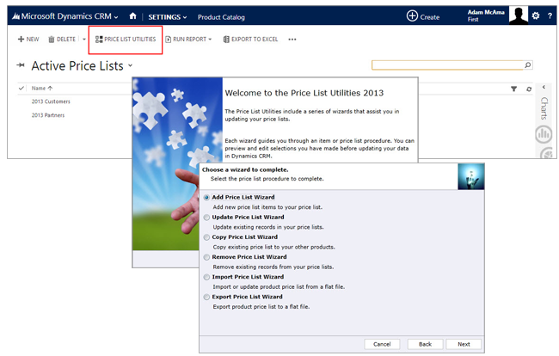This screenshot has width=559, height=356.
Task: Open the 2013 Customers price list
Action: coord(51,101)
